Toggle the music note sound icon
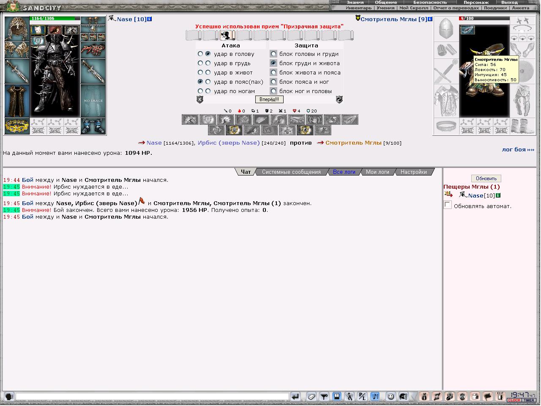541x406 pixels. (375, 396)
